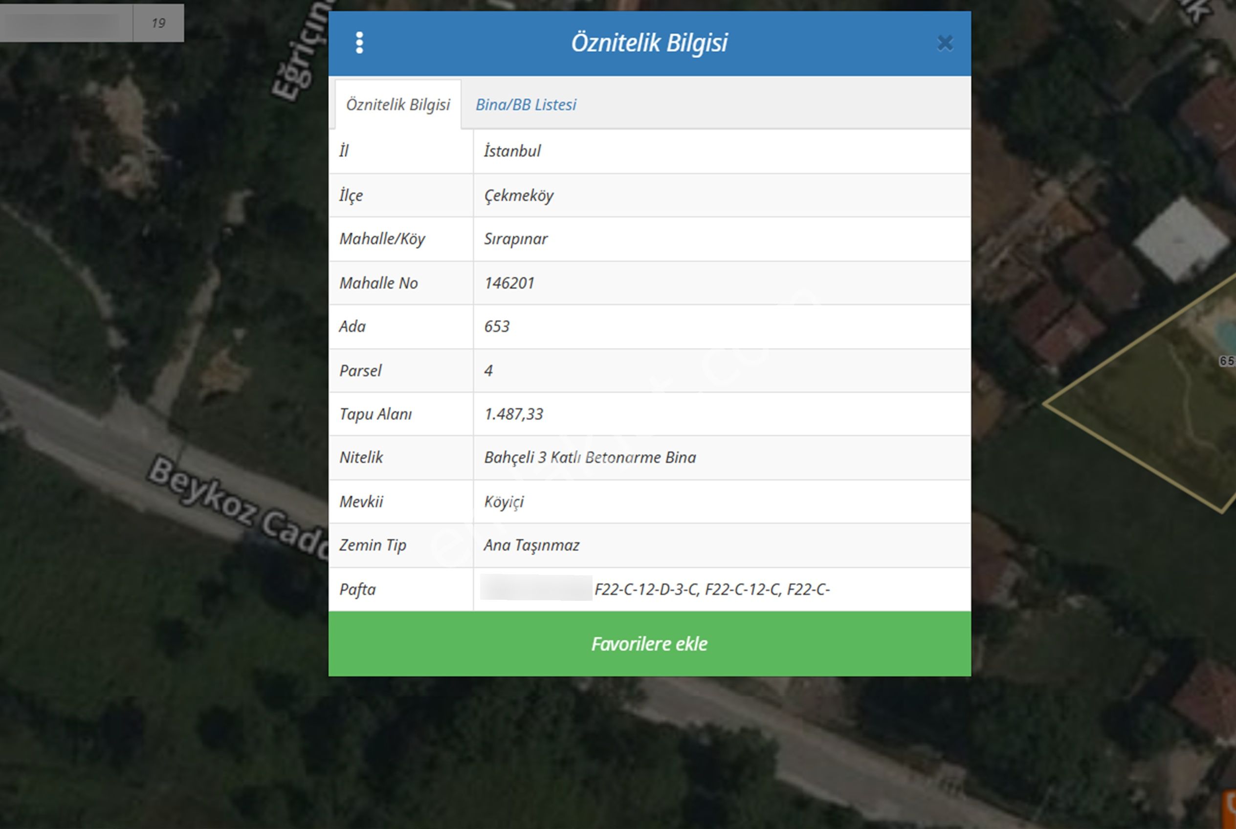Click the field showing 19 at top-left
Viewport: 1236px width, 829px height.
tap(158, 23)
